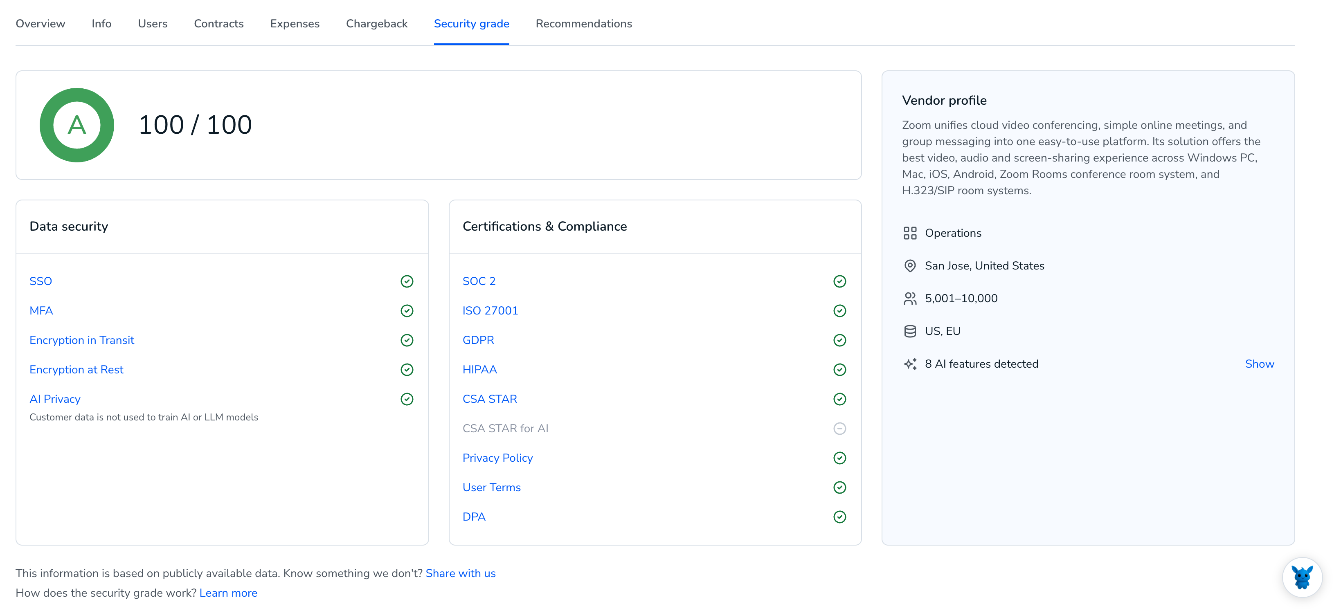Click the location pin icon

coord(910,266)
